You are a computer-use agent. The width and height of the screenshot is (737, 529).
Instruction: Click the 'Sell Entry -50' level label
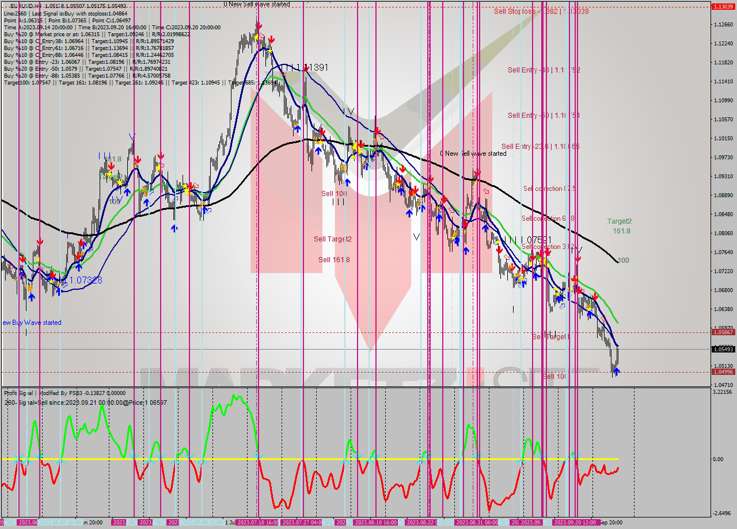(x=544, y=116)
